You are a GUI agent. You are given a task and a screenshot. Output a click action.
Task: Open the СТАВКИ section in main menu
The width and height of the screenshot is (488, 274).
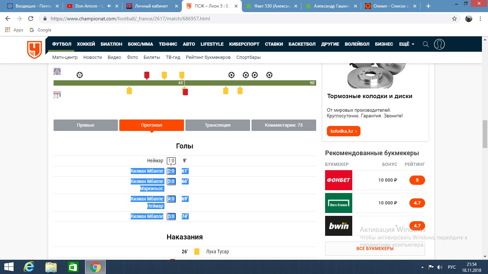(x=274, y=44)
